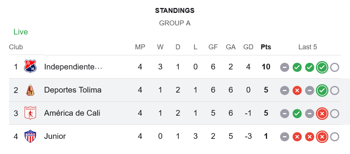Screen dimensions: 350x154
Task: Open the Junior team link
Action: [x=55, y=136]
